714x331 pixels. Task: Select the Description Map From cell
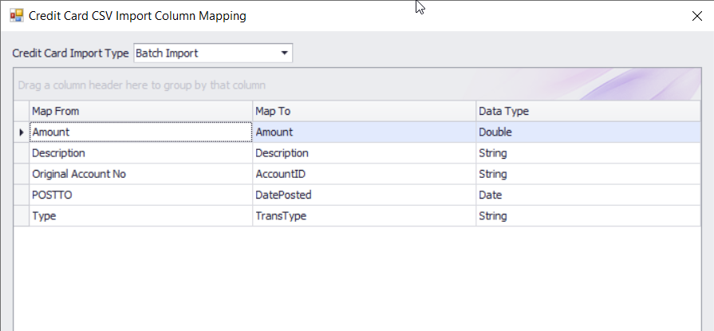140,153
